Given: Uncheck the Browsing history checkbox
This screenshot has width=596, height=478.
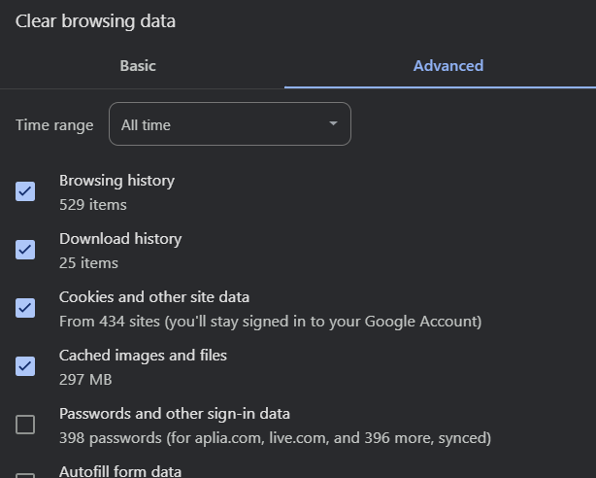Looking at the screenshot, I should tap(25, 191).
